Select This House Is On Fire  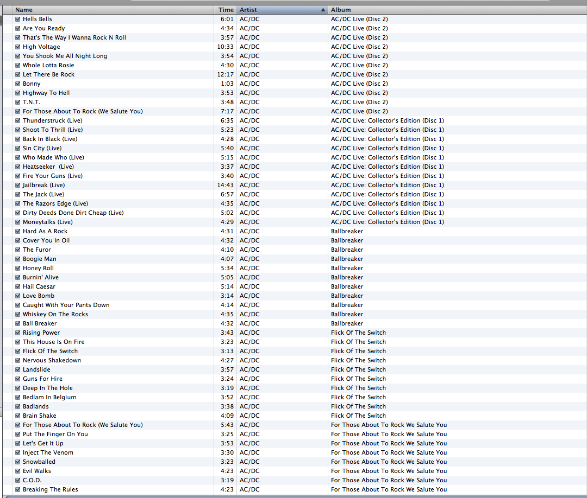tap(53, 342)
